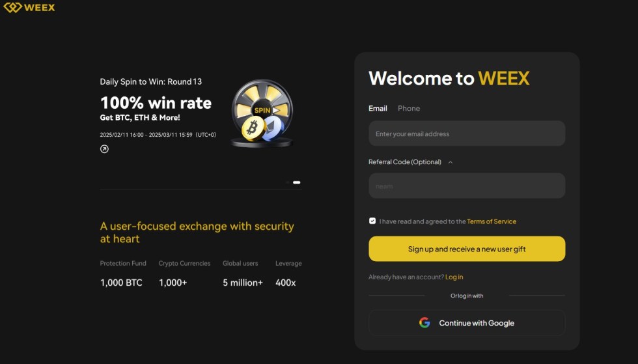Switch to the Phone tab
Screen dimensions: 638x364
[x=409, y=109]
